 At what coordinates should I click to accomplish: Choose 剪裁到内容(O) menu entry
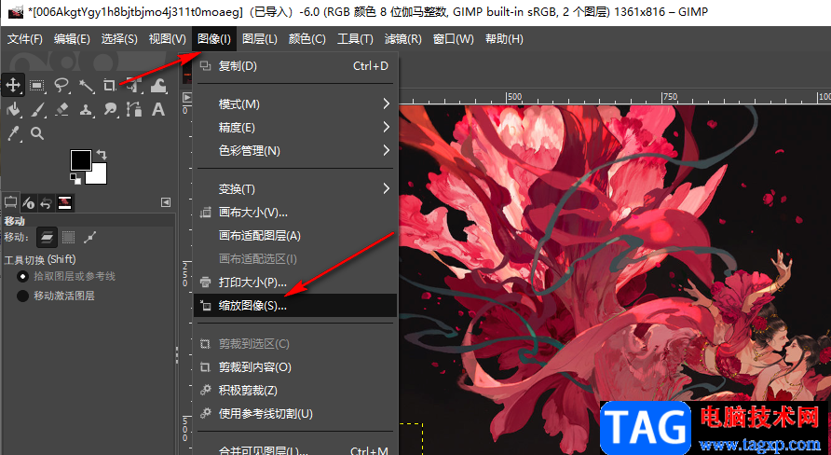[x=295, y=367]
